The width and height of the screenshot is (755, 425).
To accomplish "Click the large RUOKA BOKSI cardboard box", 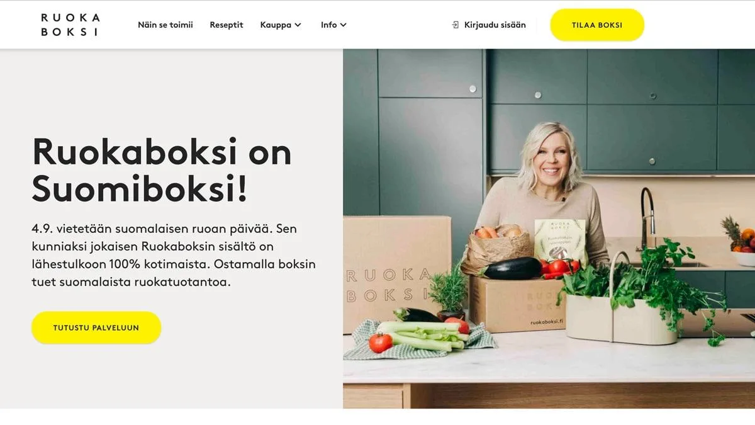I will pyautogui.click(x=396, y=274).
